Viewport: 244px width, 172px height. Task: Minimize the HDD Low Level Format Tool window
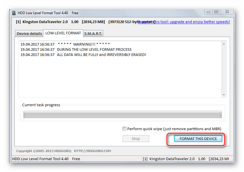(208, 12)
